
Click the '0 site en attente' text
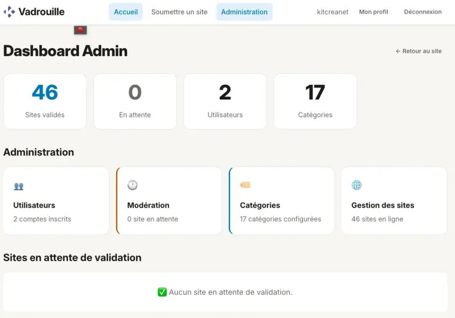(x=153, y=219)
